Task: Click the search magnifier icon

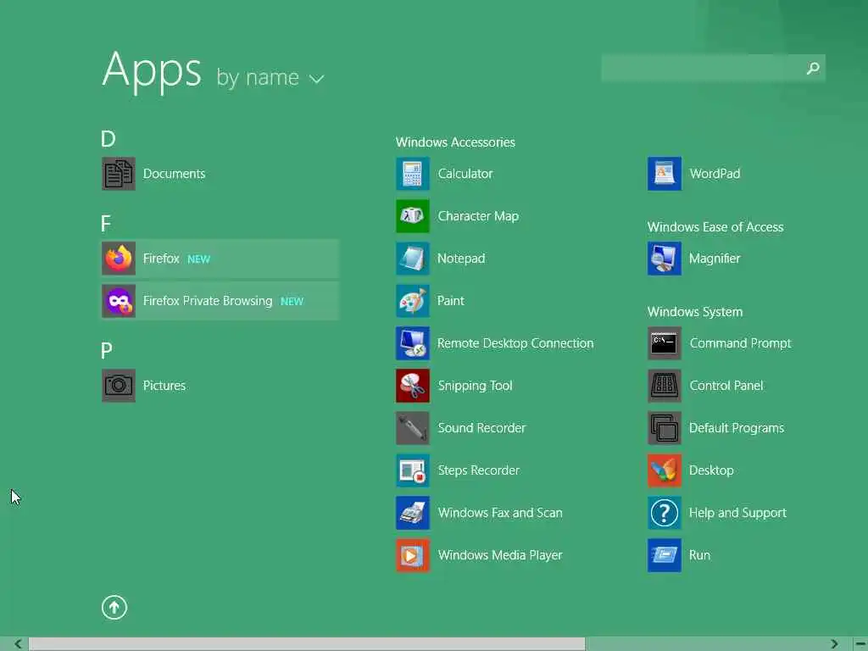Action: click(813, 68)
